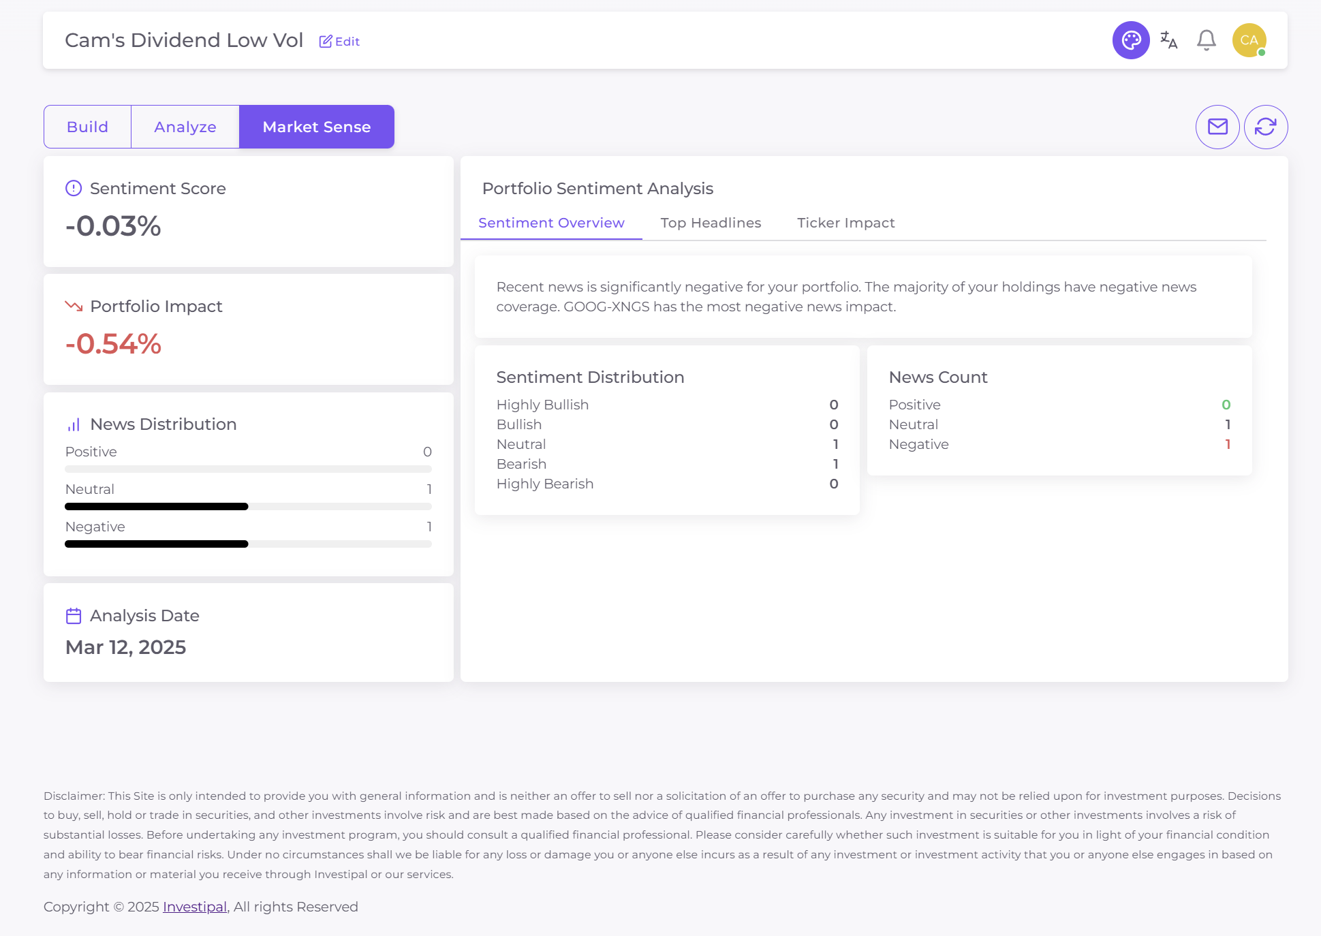Click the News Distribution chart icon
The image size is (1321, 936).
74,424
